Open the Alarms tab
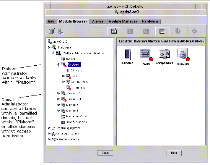This screenshot has width=210, height=165. pyautogui.click(x=98, y=21)
